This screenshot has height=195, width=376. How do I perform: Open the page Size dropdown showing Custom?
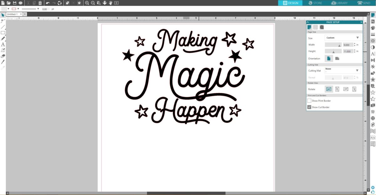(342, 38)
